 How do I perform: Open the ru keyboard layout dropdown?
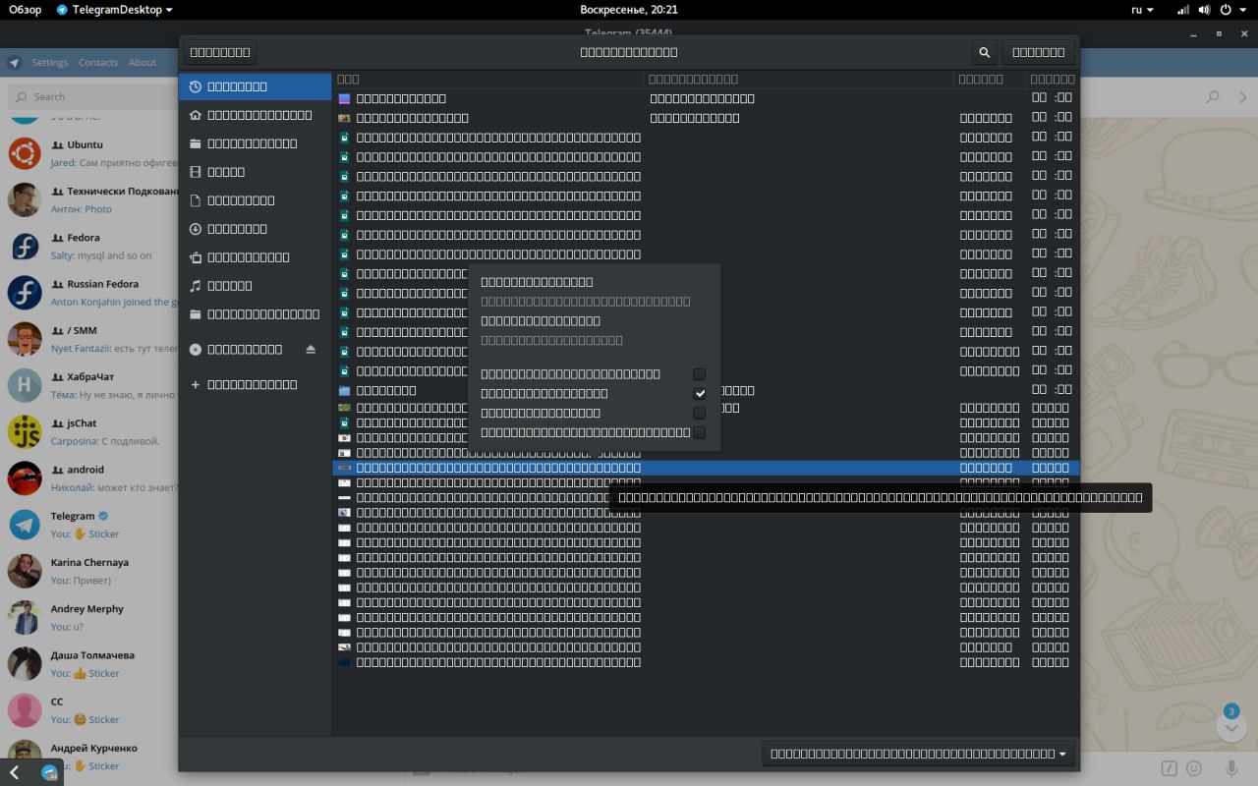1143,10
